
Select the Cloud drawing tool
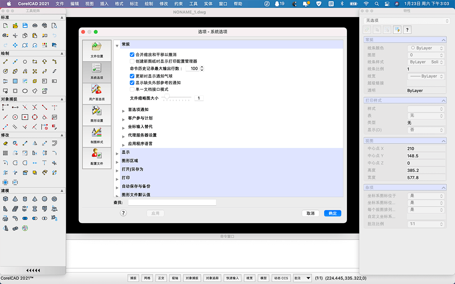point(25,91)
